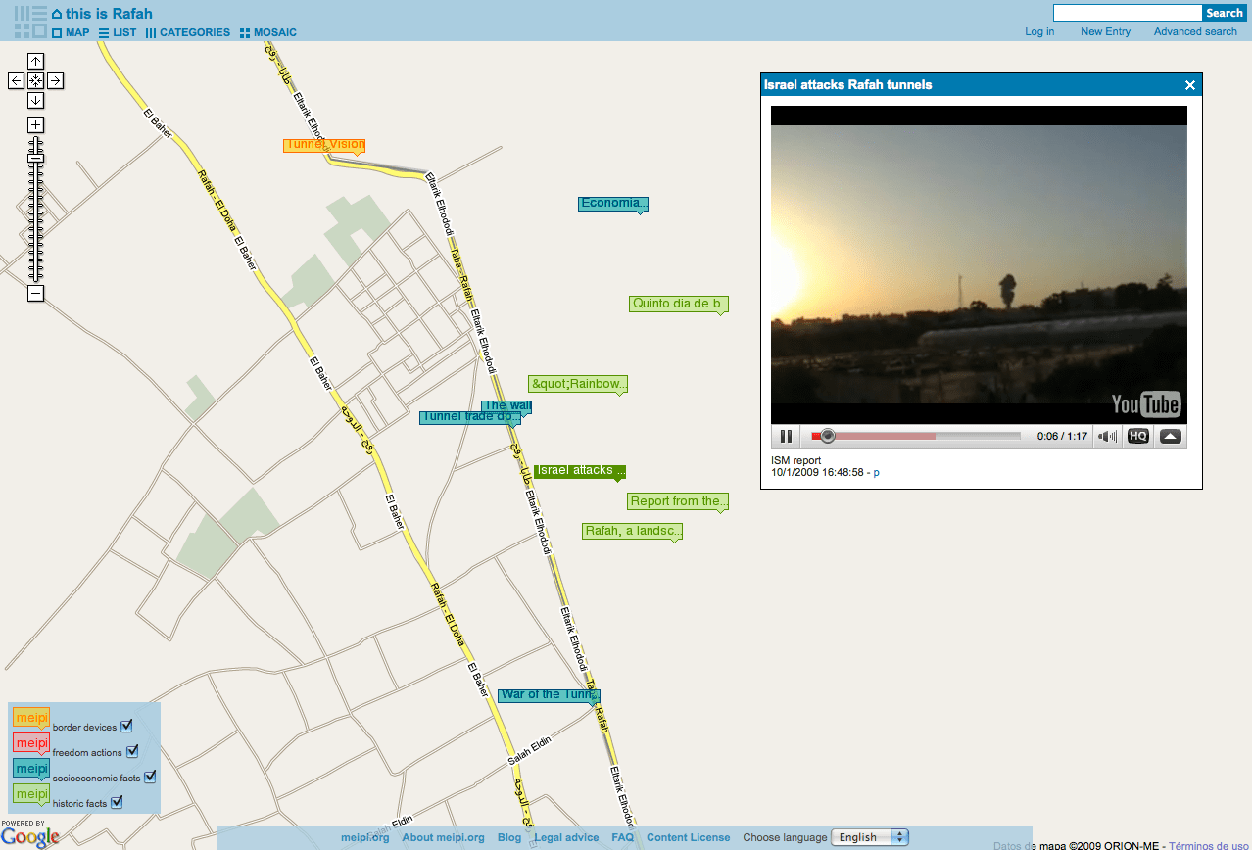Open the Log in link
Image resolution: width=1252 pixels, height=850 pixels.
[x=1039, y=31]
